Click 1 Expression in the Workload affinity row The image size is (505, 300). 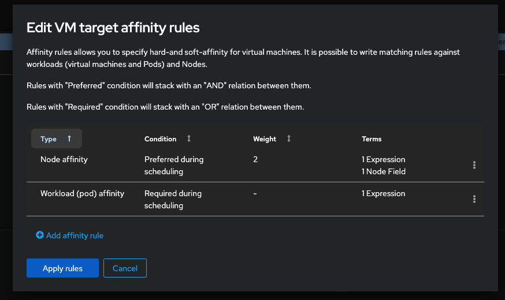384,194
